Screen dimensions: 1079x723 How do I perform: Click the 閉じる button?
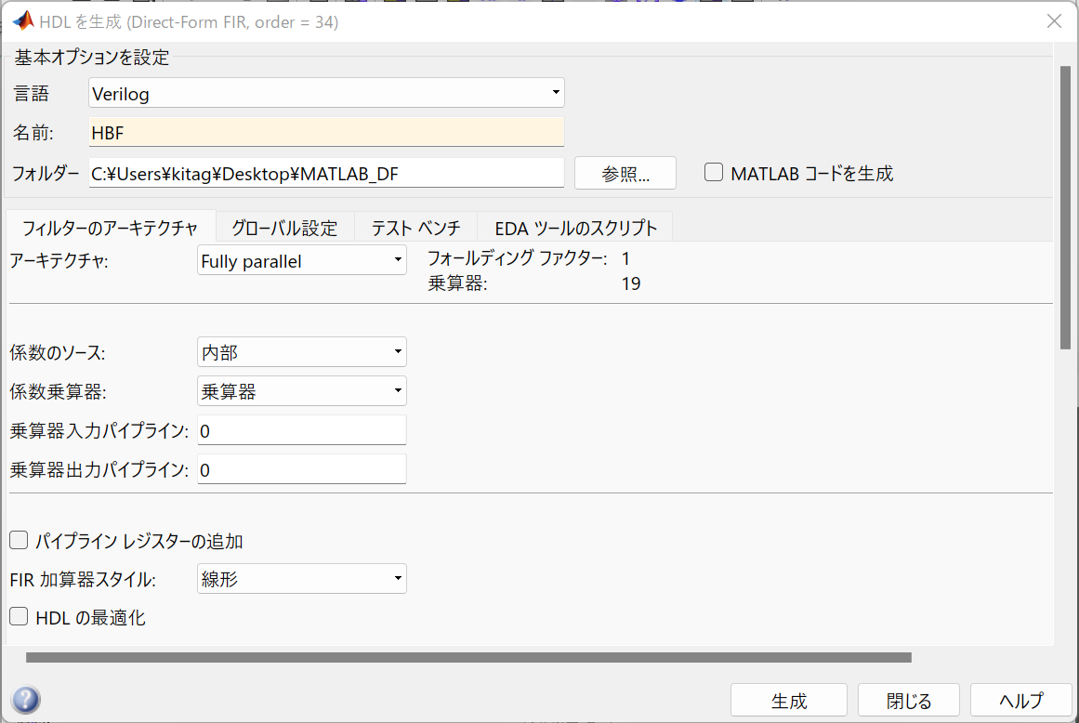click(908, 700)
